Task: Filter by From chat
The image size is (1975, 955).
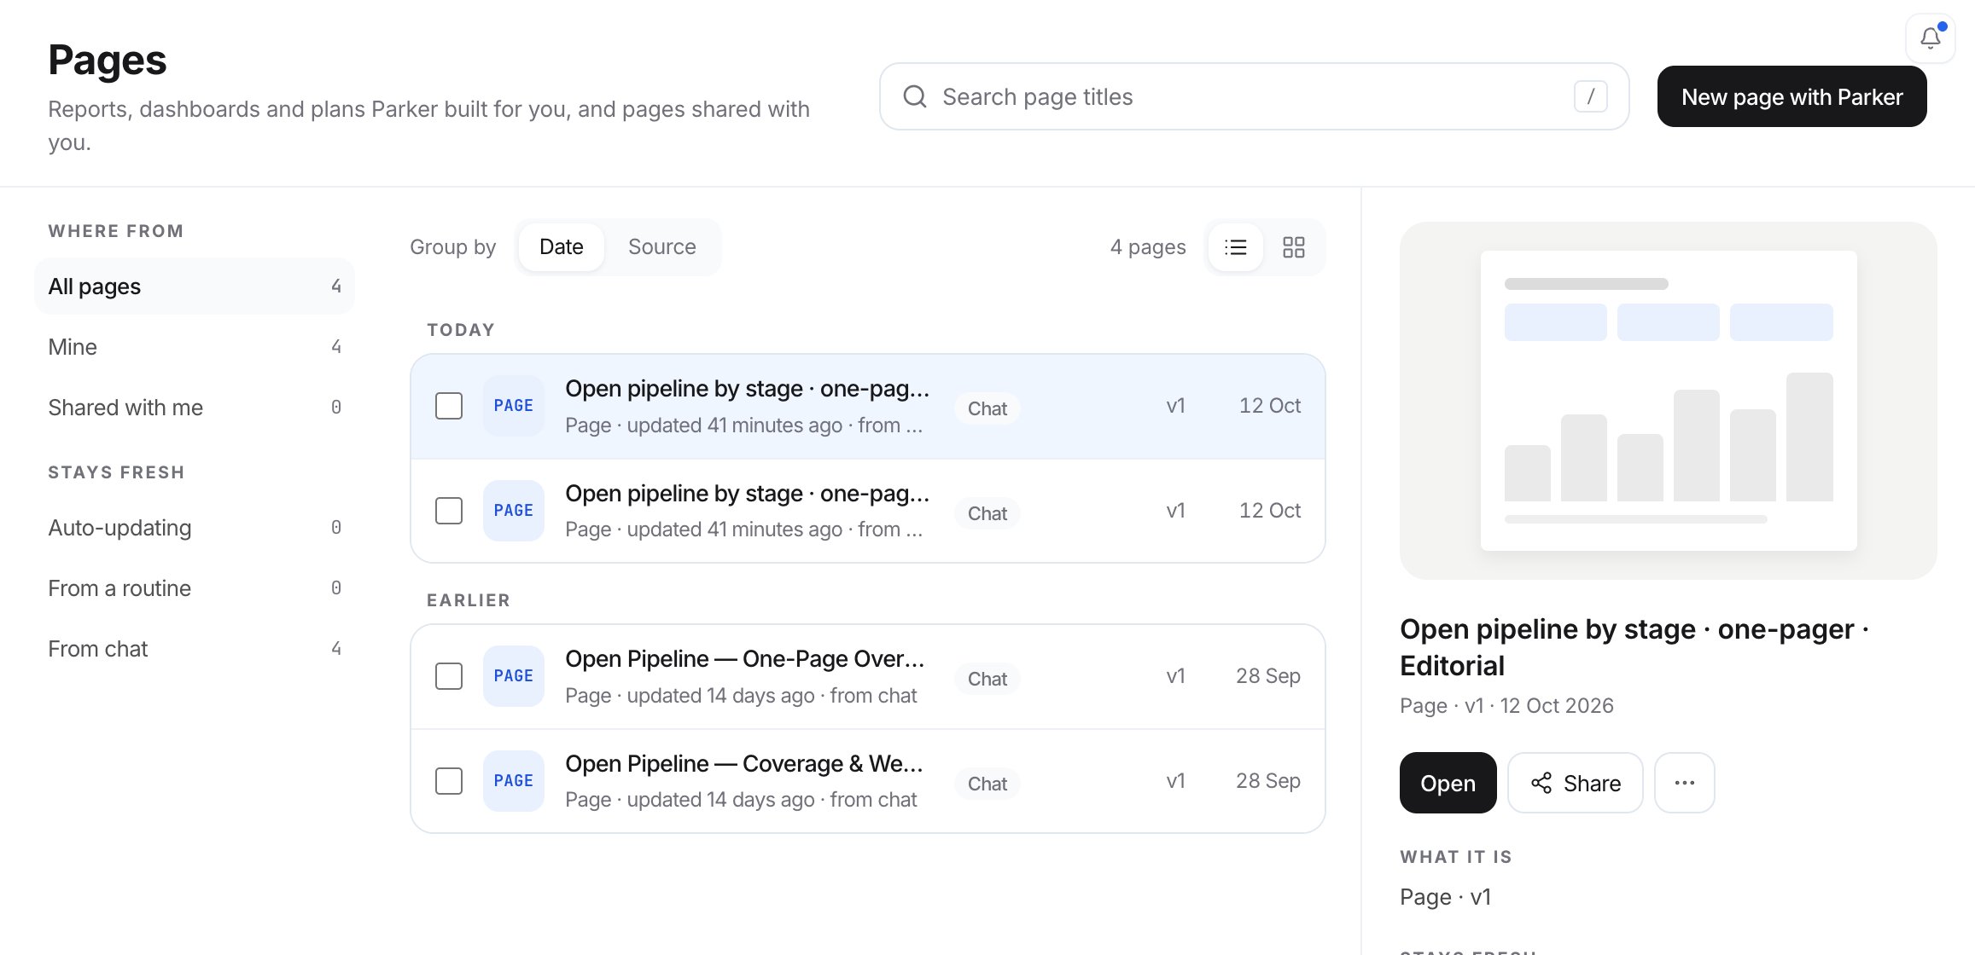Action: click(195, 649)
